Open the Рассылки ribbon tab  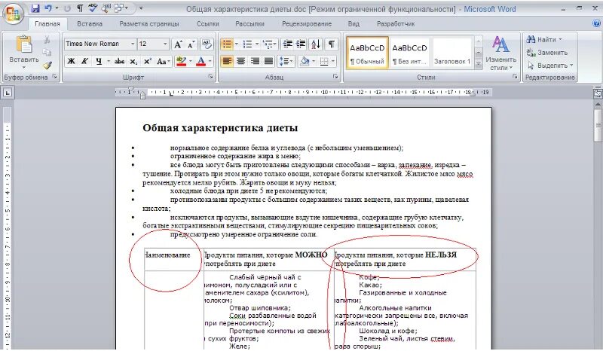click(x=249, y=23)
